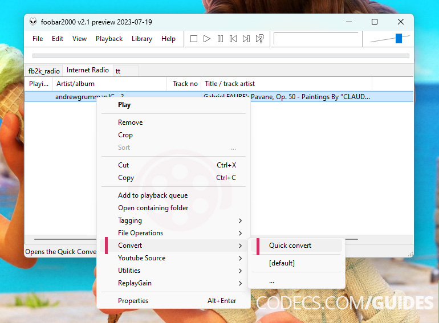
Task: Expand the Tagging submenu
Action: click(x=173, y=220)
